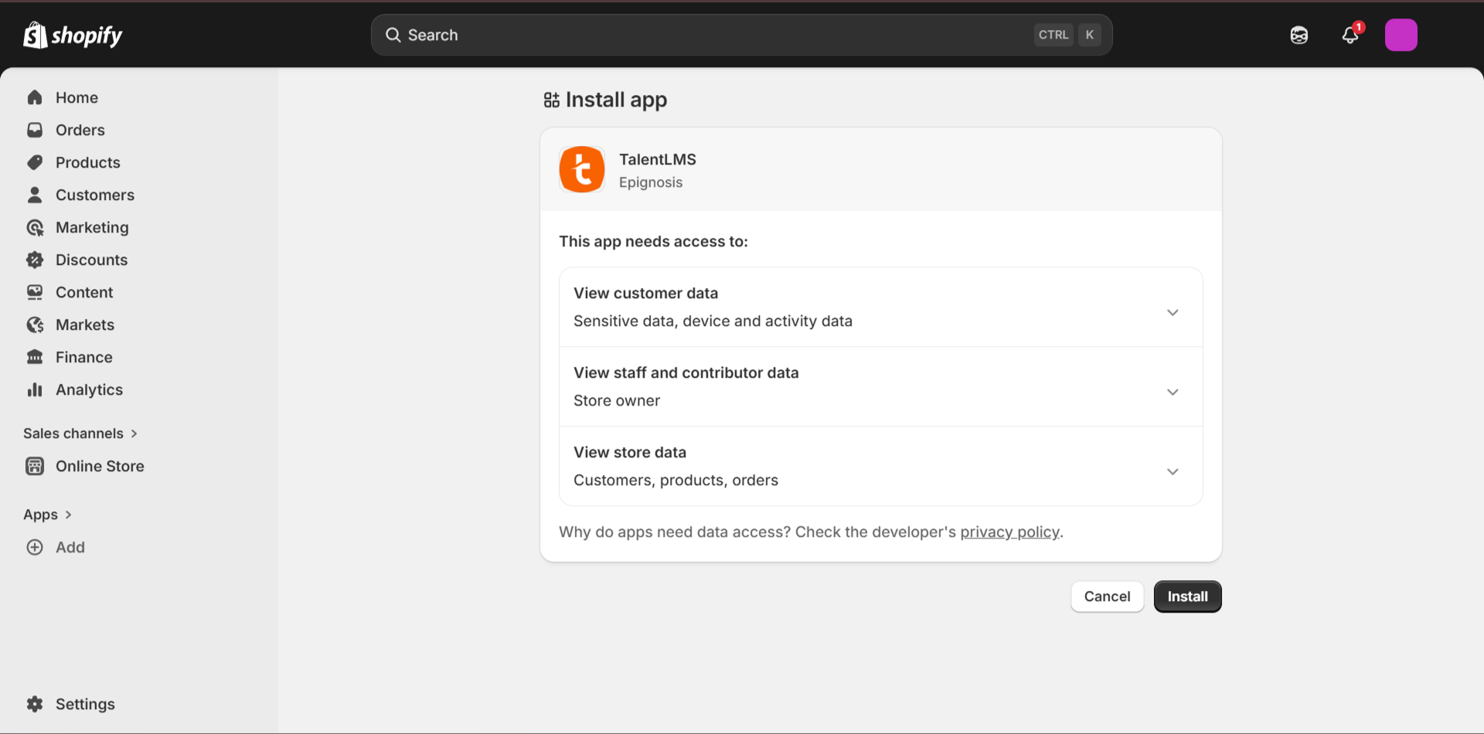Viewport: 1484px width, 734px height.
Task: Click the Online Store storefront icon
Action: pyautogui.click(x=35, y=466)
